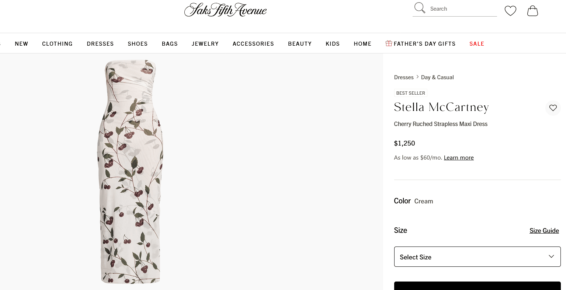Follow the Day & Casual breadcrumb
The height and width of the screenshot is (290, 566).
pos(437,77)
